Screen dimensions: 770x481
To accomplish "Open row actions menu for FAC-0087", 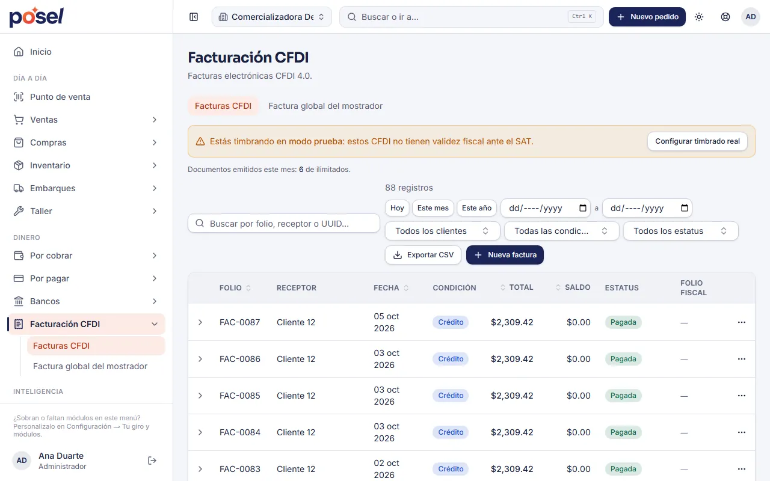I will 742,322.
